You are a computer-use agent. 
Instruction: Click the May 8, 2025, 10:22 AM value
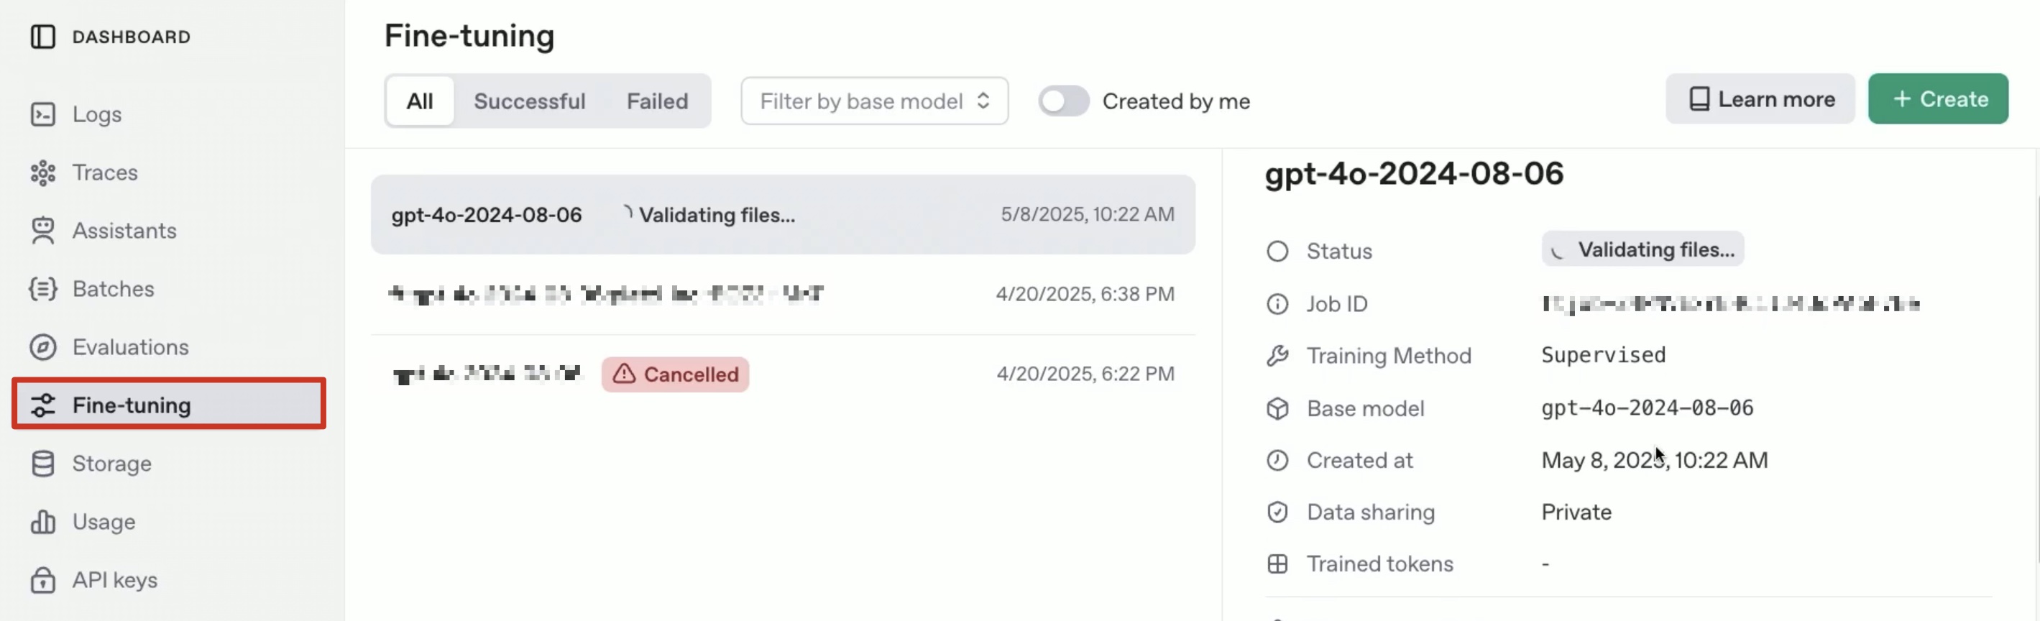[1654, 460]
